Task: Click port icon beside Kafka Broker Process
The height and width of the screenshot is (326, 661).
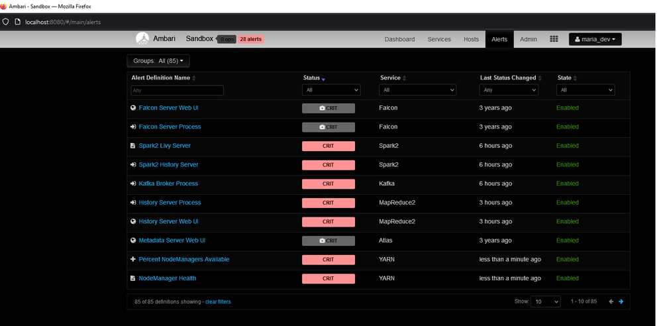Action: click(x=132, y=184)
